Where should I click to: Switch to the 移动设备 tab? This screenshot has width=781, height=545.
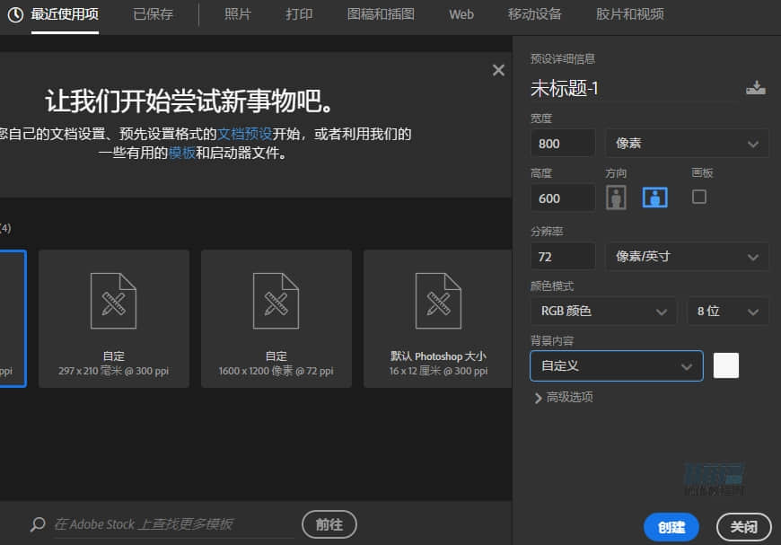pyautogui.click(x=534, y=14)
